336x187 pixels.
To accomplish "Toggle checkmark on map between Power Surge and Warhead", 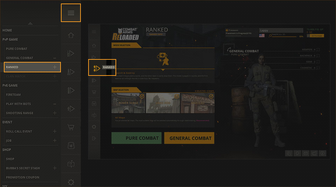I will pyautogui.click(x=176, y=96).
